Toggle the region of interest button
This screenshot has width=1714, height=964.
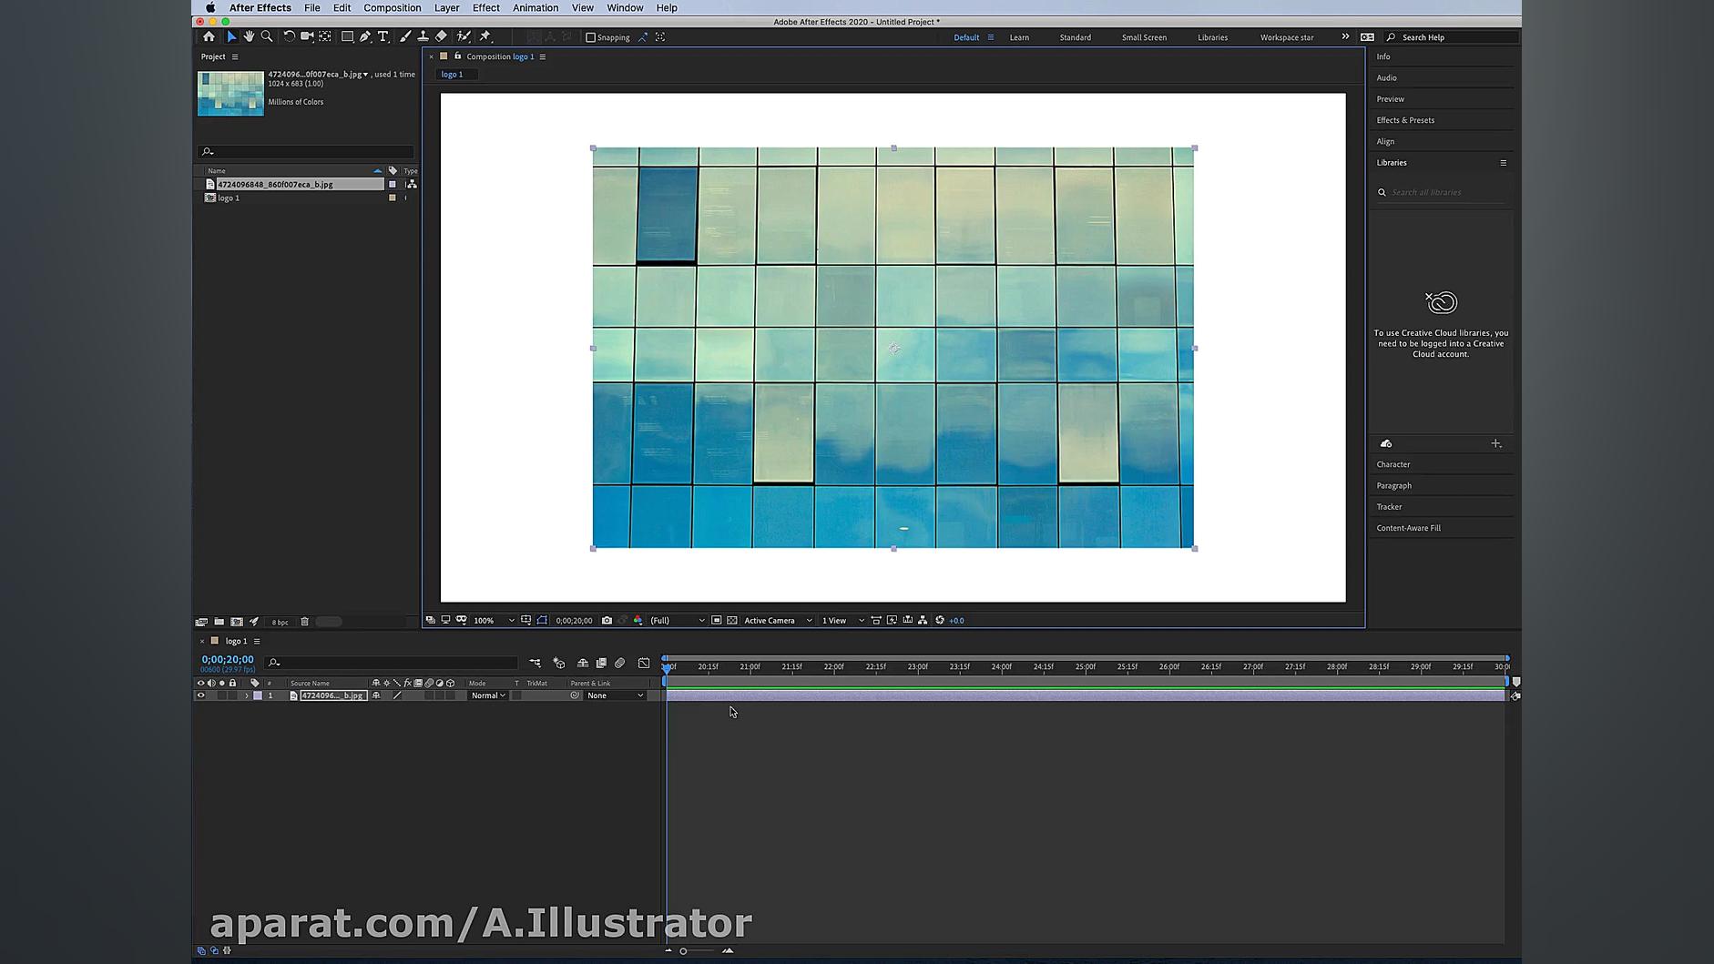click(x=717, y=621)
